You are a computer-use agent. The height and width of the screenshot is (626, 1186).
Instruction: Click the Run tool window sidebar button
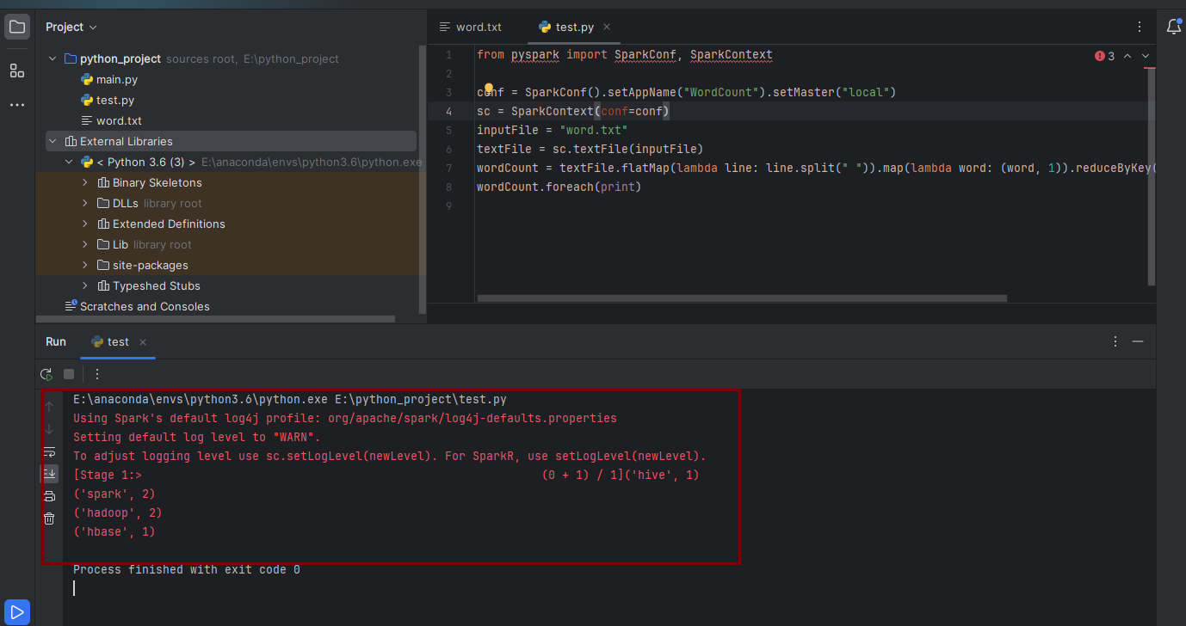(x=17, y=612)
